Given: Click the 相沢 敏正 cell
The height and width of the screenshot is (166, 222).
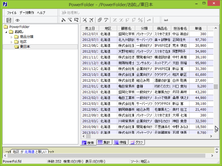Looking at the screenshot, I should [180, 75].
